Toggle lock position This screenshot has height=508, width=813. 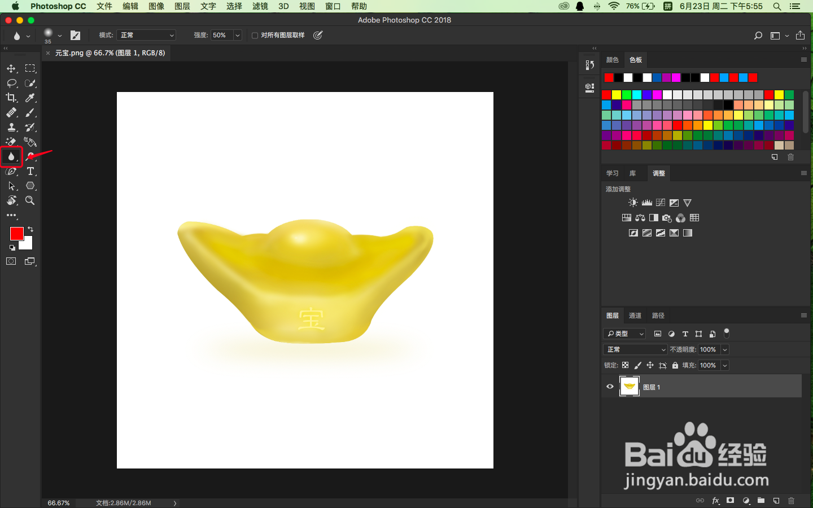click(x=650, y=365)
